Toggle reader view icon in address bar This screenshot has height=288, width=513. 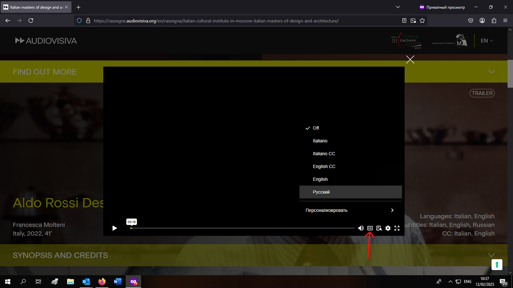(x=404, y=21)
